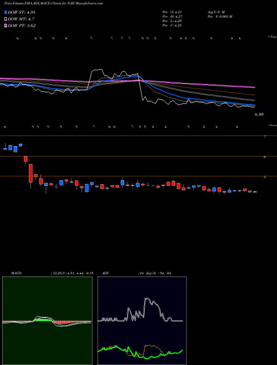Click the price axis label 5
Image resolution: width=277 pixels, height=365 pixels.
265,177
